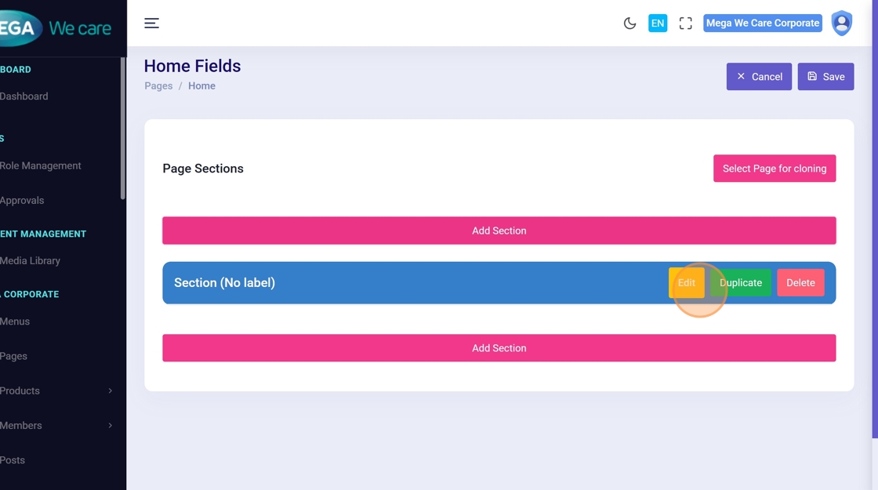Edit the Section (No label)
The height and width of the screenshot is (490, 878).
point(686,283)
